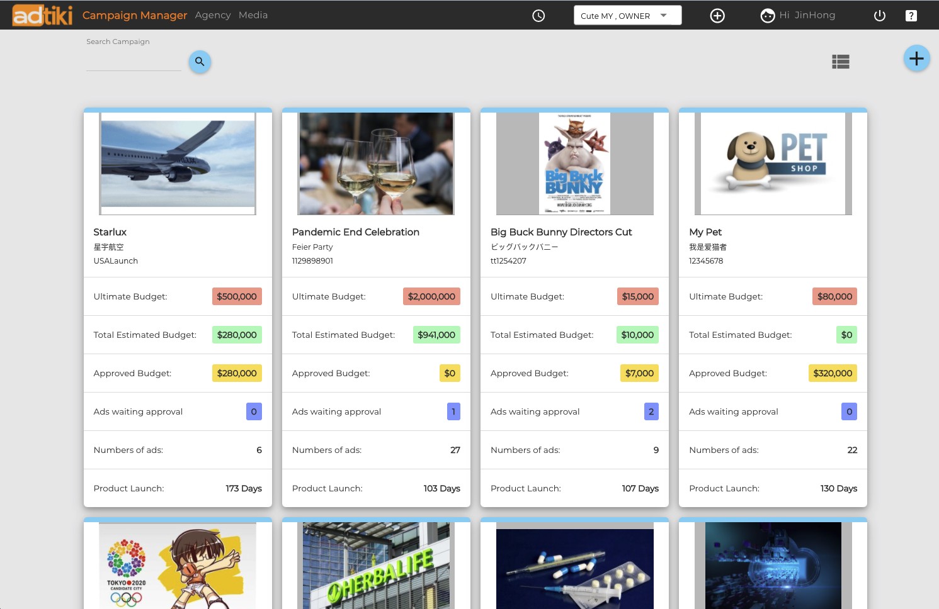
Task: Click the $2,000,000 ultimate budget badge
Action: click(431, 296)
